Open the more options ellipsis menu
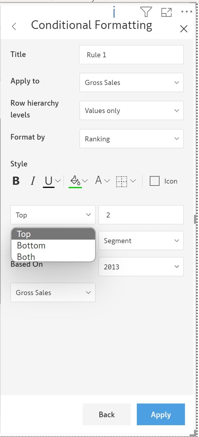Screen dimensions: 199x437 187,12
